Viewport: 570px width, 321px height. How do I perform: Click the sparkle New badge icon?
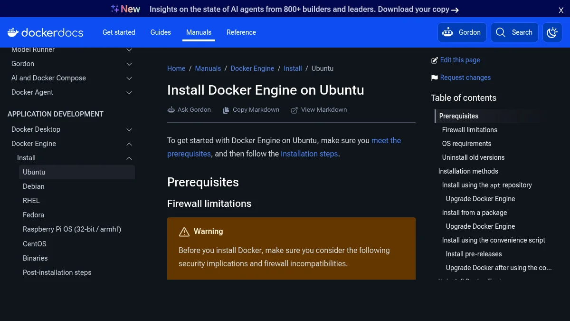click(x=114, y=9)
